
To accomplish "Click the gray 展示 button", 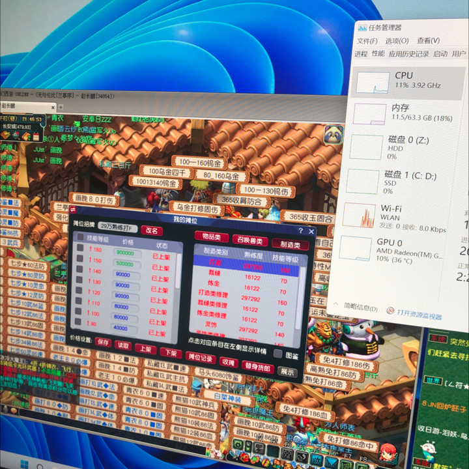I will coord(287,372).
